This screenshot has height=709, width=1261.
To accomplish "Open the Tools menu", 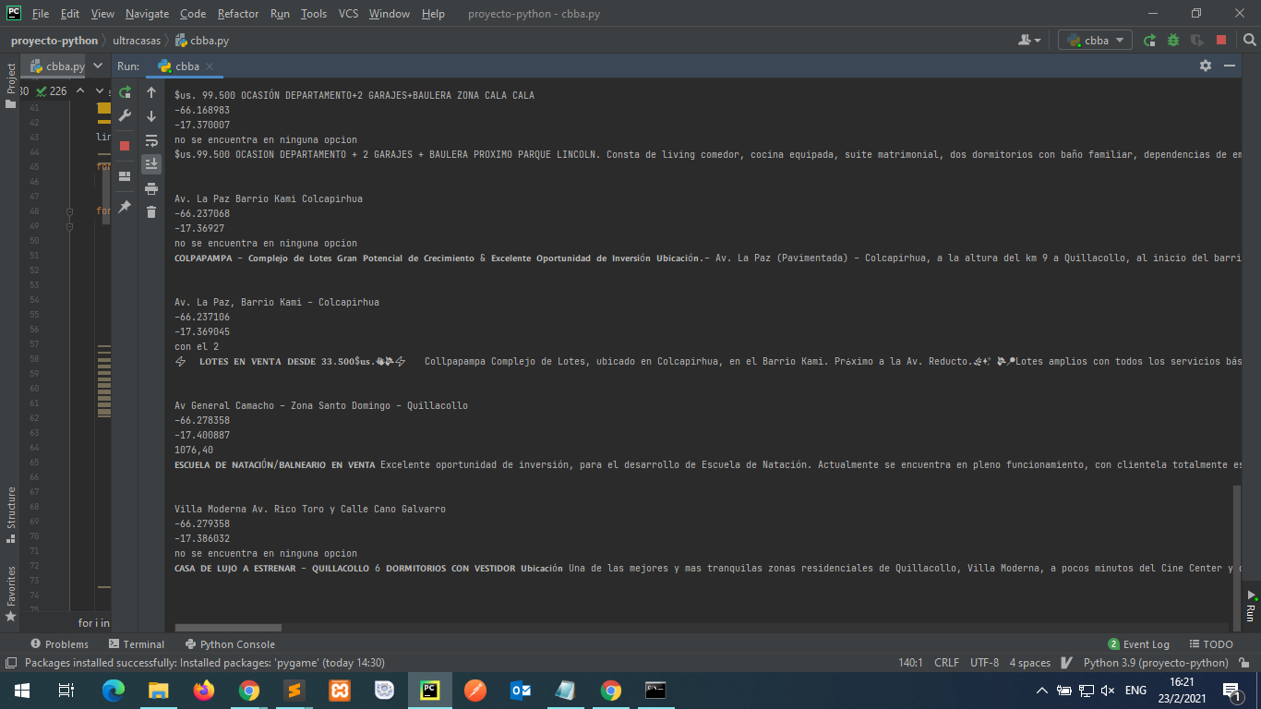I will click(x=314, y=14).
